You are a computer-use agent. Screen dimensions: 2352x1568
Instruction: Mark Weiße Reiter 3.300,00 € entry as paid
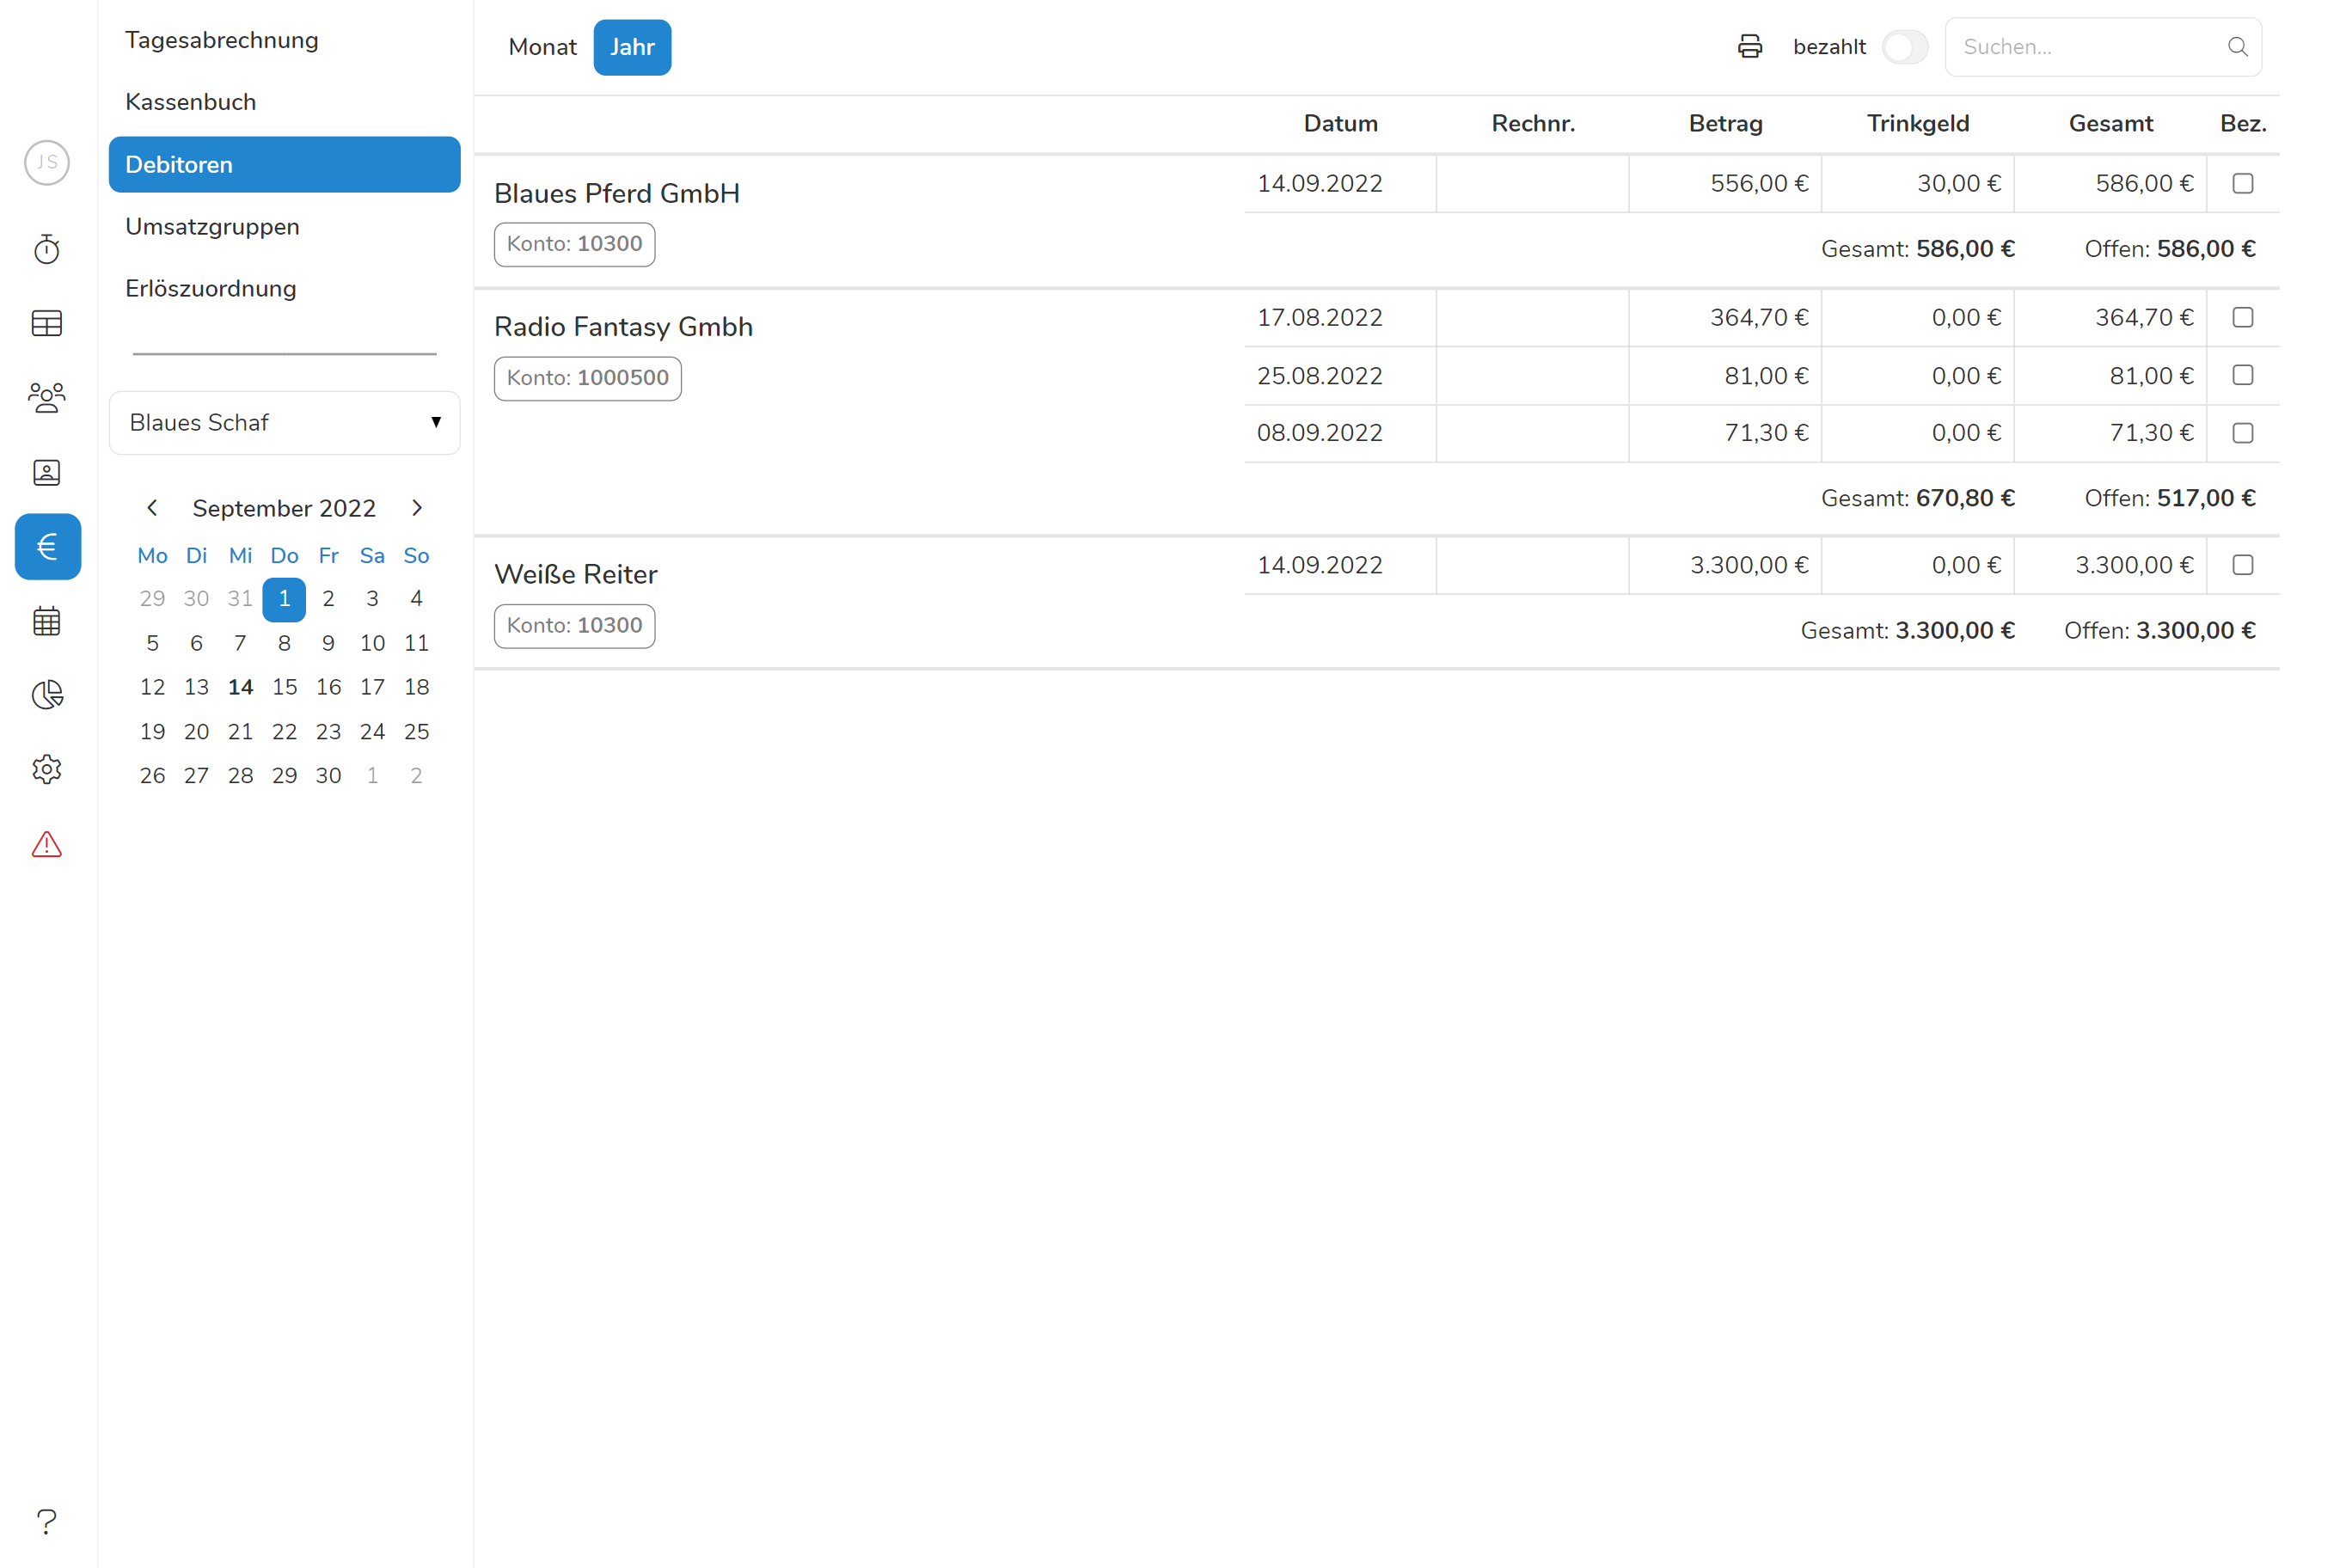point(2242,565)
